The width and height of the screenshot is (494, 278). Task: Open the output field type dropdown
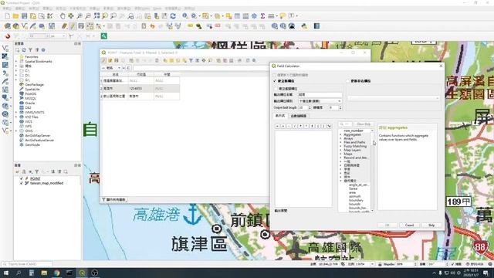tap(320, 101)
